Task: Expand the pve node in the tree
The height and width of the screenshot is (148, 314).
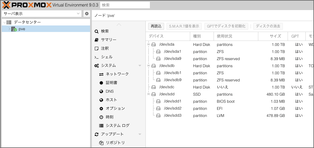Action: pyautogui.click(x=9, y=29)
